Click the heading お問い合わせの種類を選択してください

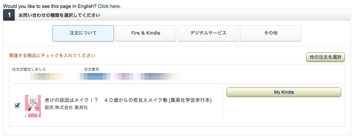coord(59,15)
